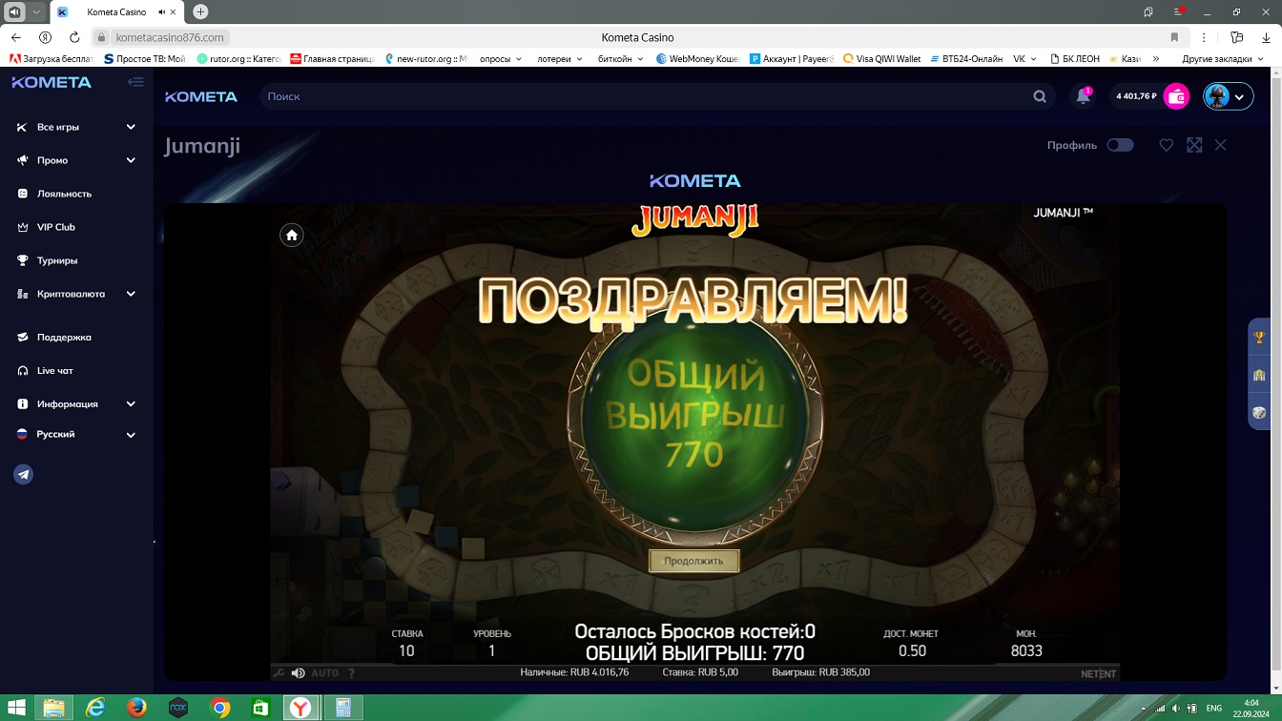Screen dimensions: 1282x721
Task: Open Telegram channel from sidebar
Action: tap(24, 475)
